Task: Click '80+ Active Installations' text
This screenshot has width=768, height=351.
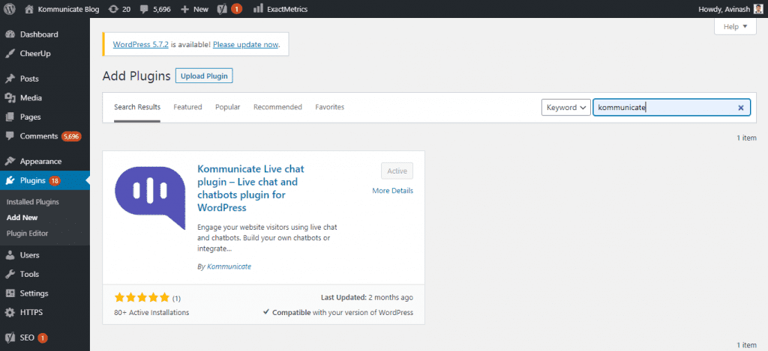Action: [x=151, y=312]
